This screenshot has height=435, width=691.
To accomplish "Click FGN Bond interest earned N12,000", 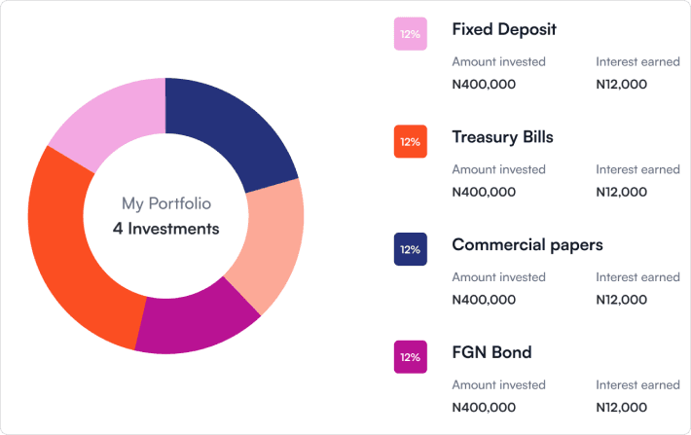I will [621, 407].
